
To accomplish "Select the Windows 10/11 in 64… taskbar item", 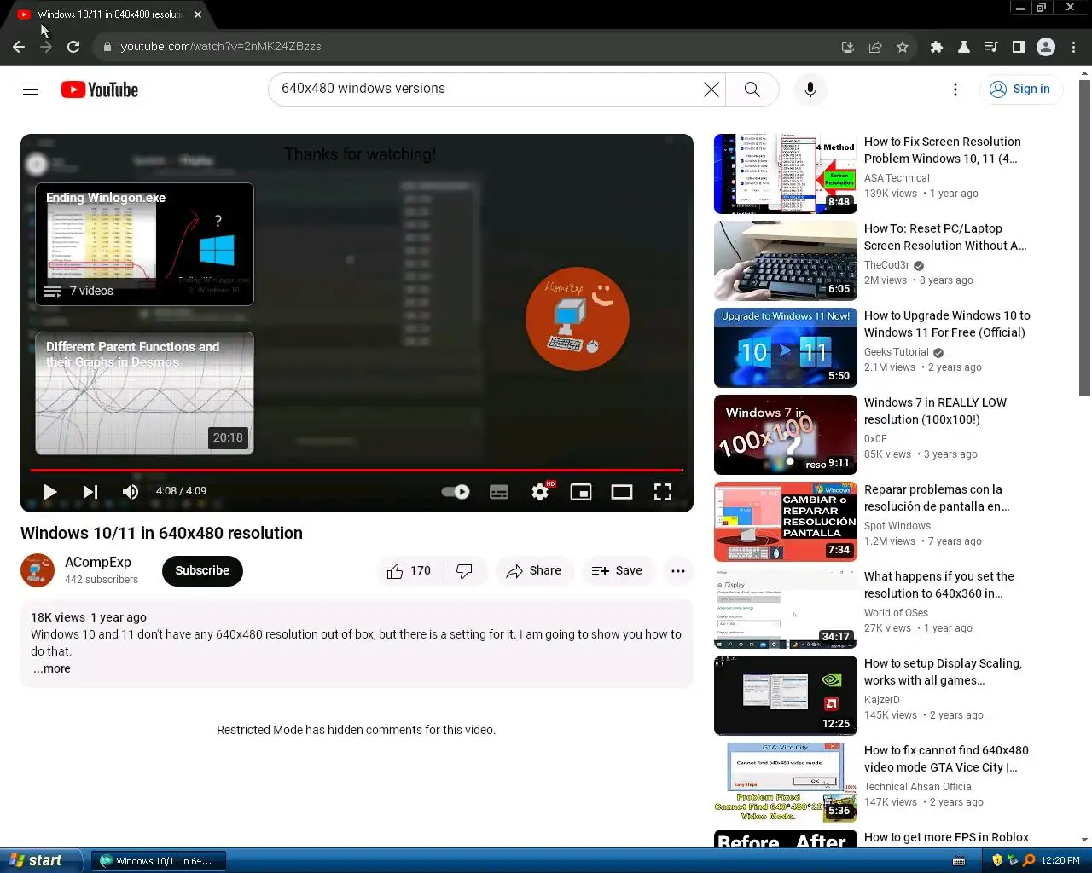I will point(157,861).
